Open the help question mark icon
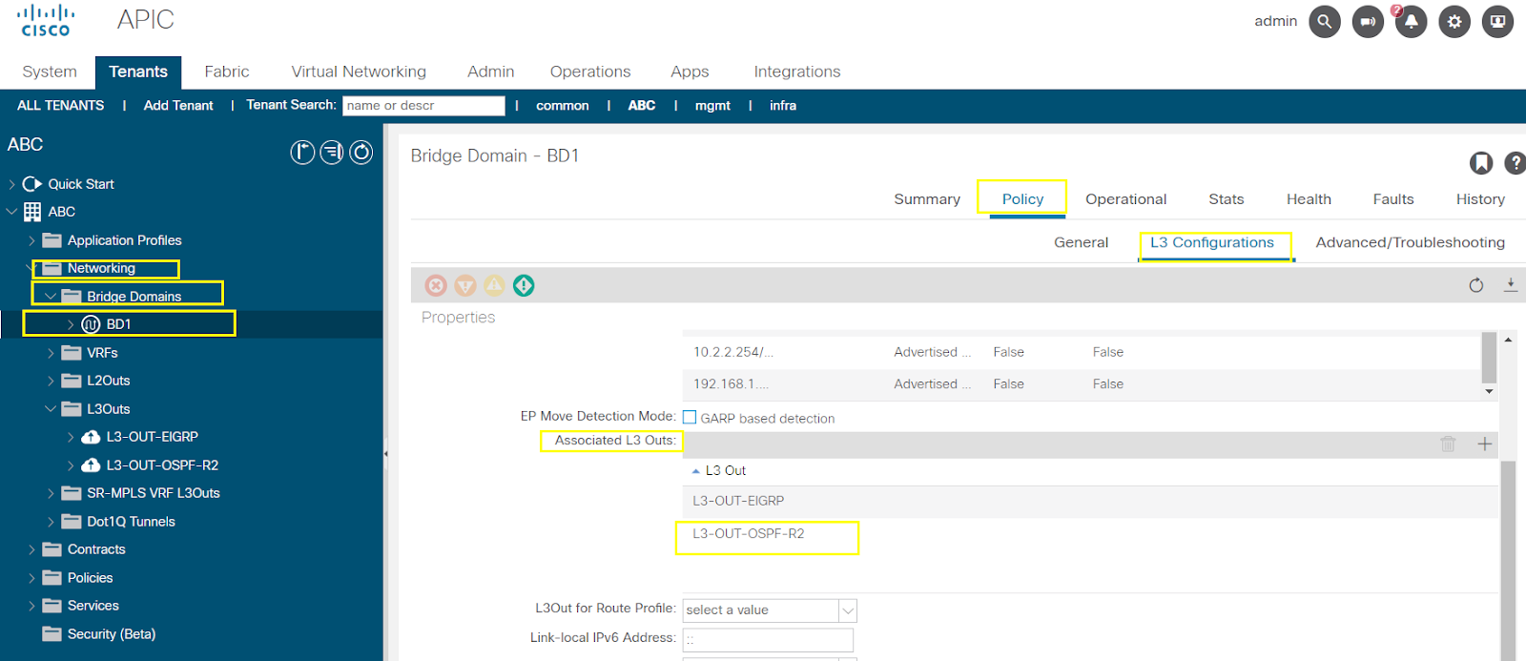Viewport: 1526px width, 661px height. 1515,163
